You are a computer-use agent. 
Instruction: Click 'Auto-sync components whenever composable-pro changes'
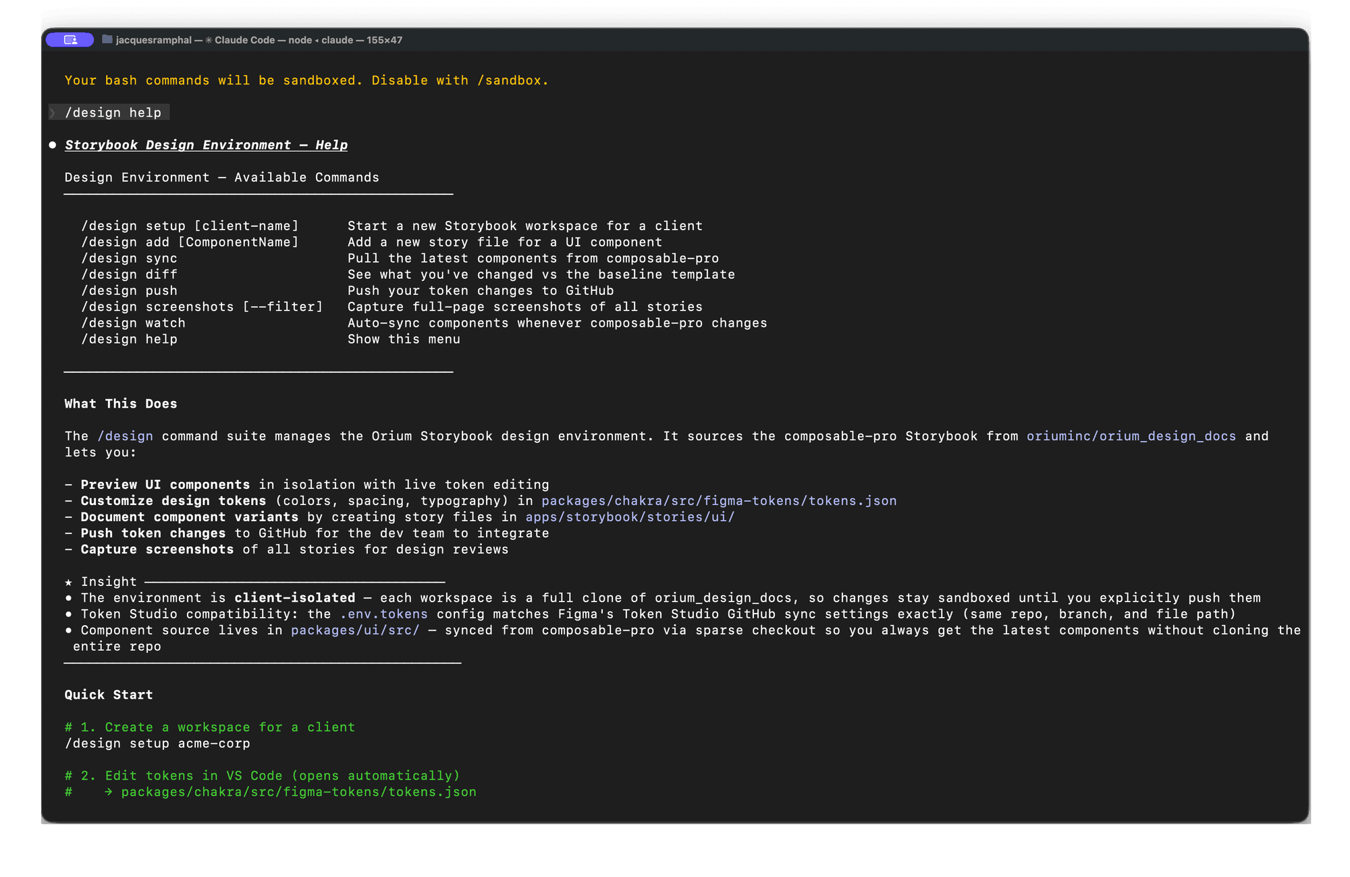point(558,323)
